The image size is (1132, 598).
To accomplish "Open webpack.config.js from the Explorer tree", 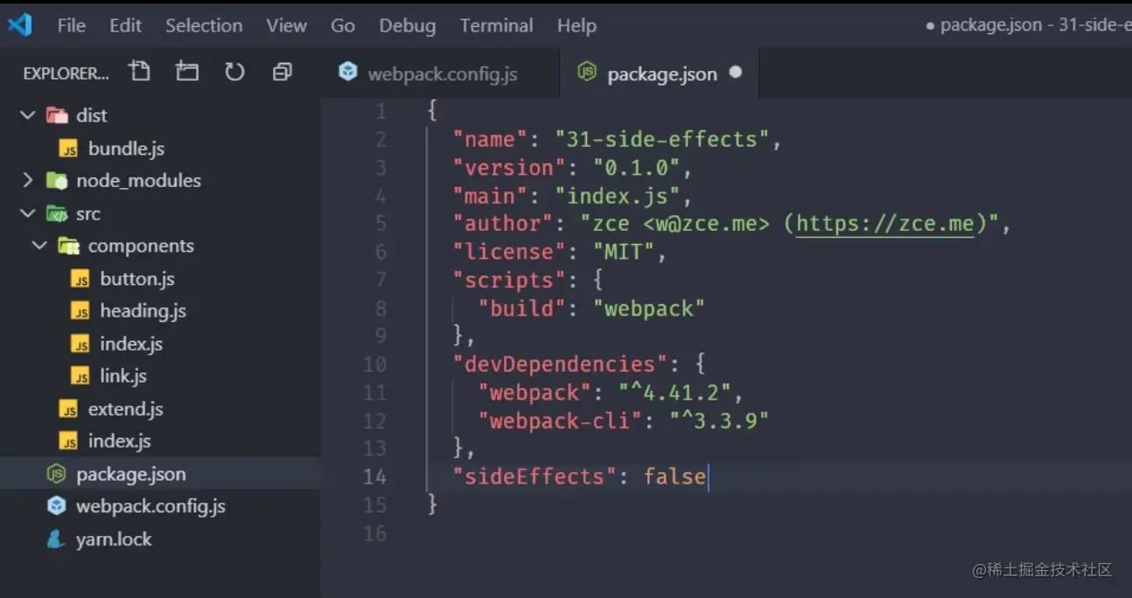I will tap(150, 506).
